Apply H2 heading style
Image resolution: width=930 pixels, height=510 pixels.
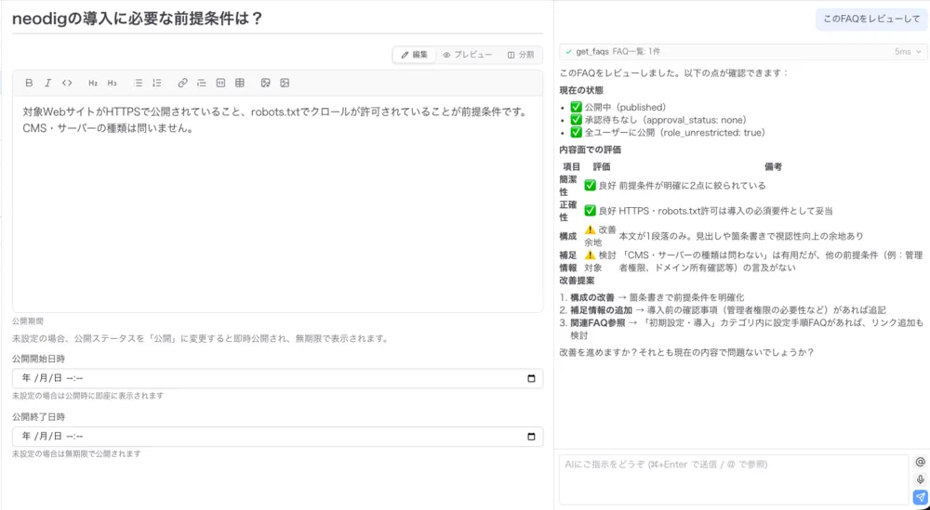(93, 83)
